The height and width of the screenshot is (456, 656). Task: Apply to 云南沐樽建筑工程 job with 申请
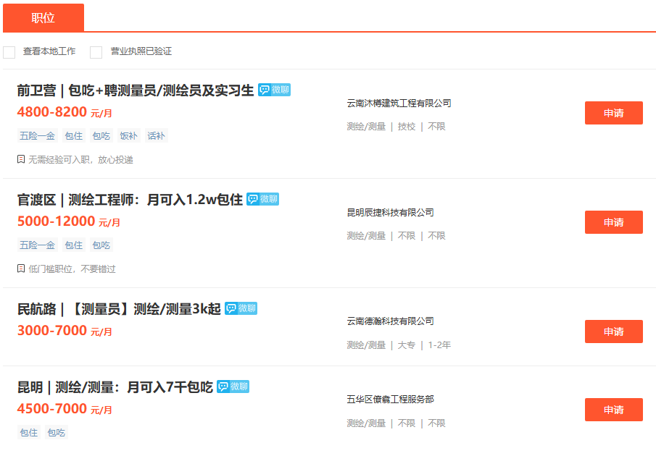(x=613, y=113)
